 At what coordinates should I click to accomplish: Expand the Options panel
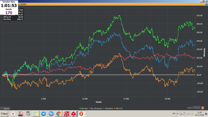tap(5, 108)
